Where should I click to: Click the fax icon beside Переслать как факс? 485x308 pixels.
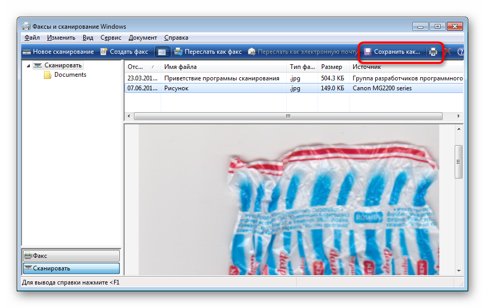178,52
